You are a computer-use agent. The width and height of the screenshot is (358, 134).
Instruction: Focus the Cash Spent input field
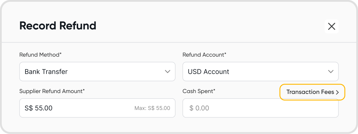click(260, 108)
